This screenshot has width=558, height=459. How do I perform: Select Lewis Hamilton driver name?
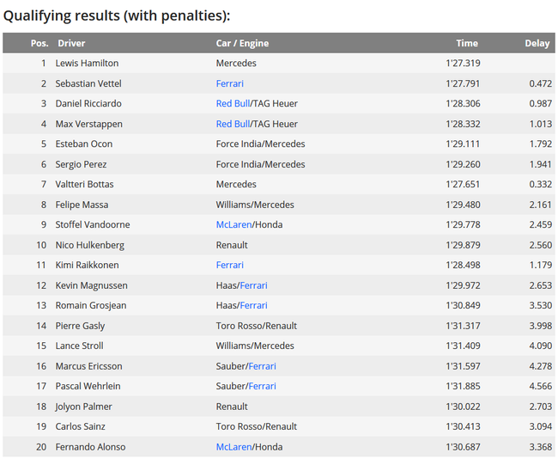pyautogui.click(x=87, y=63)
